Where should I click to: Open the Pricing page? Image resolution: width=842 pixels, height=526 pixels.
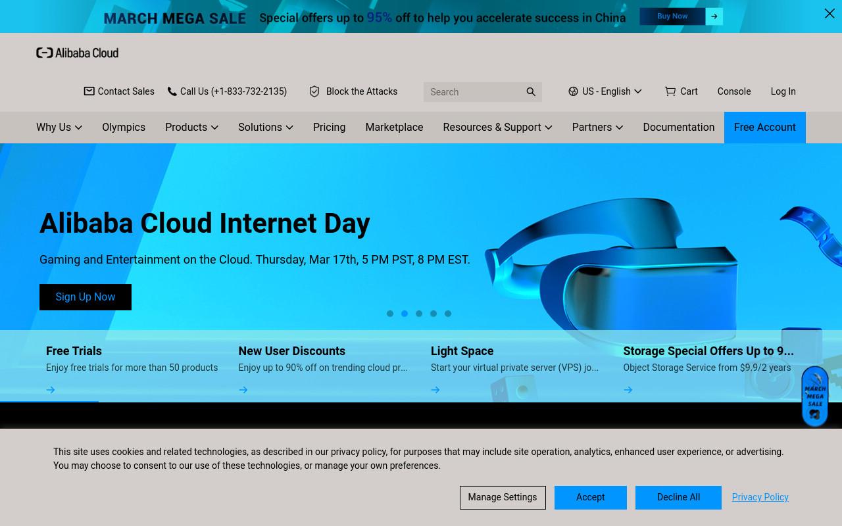pos(329,128)
